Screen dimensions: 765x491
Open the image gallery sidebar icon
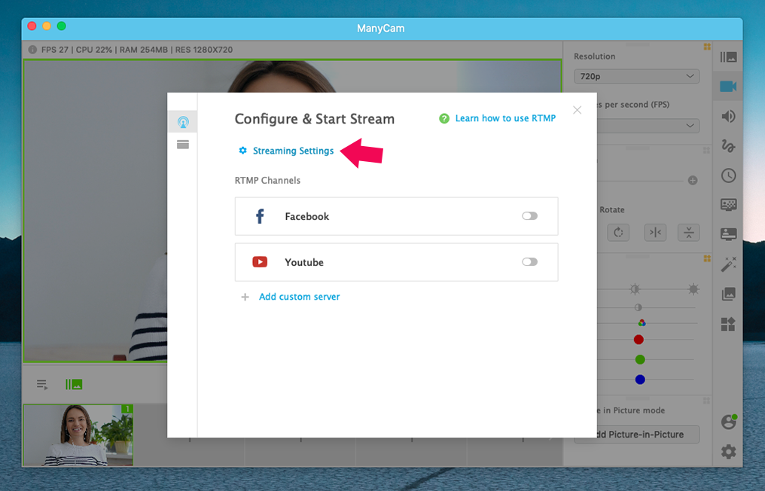728,294
